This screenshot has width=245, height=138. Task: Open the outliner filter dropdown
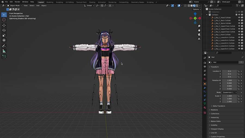click(238, 6)
